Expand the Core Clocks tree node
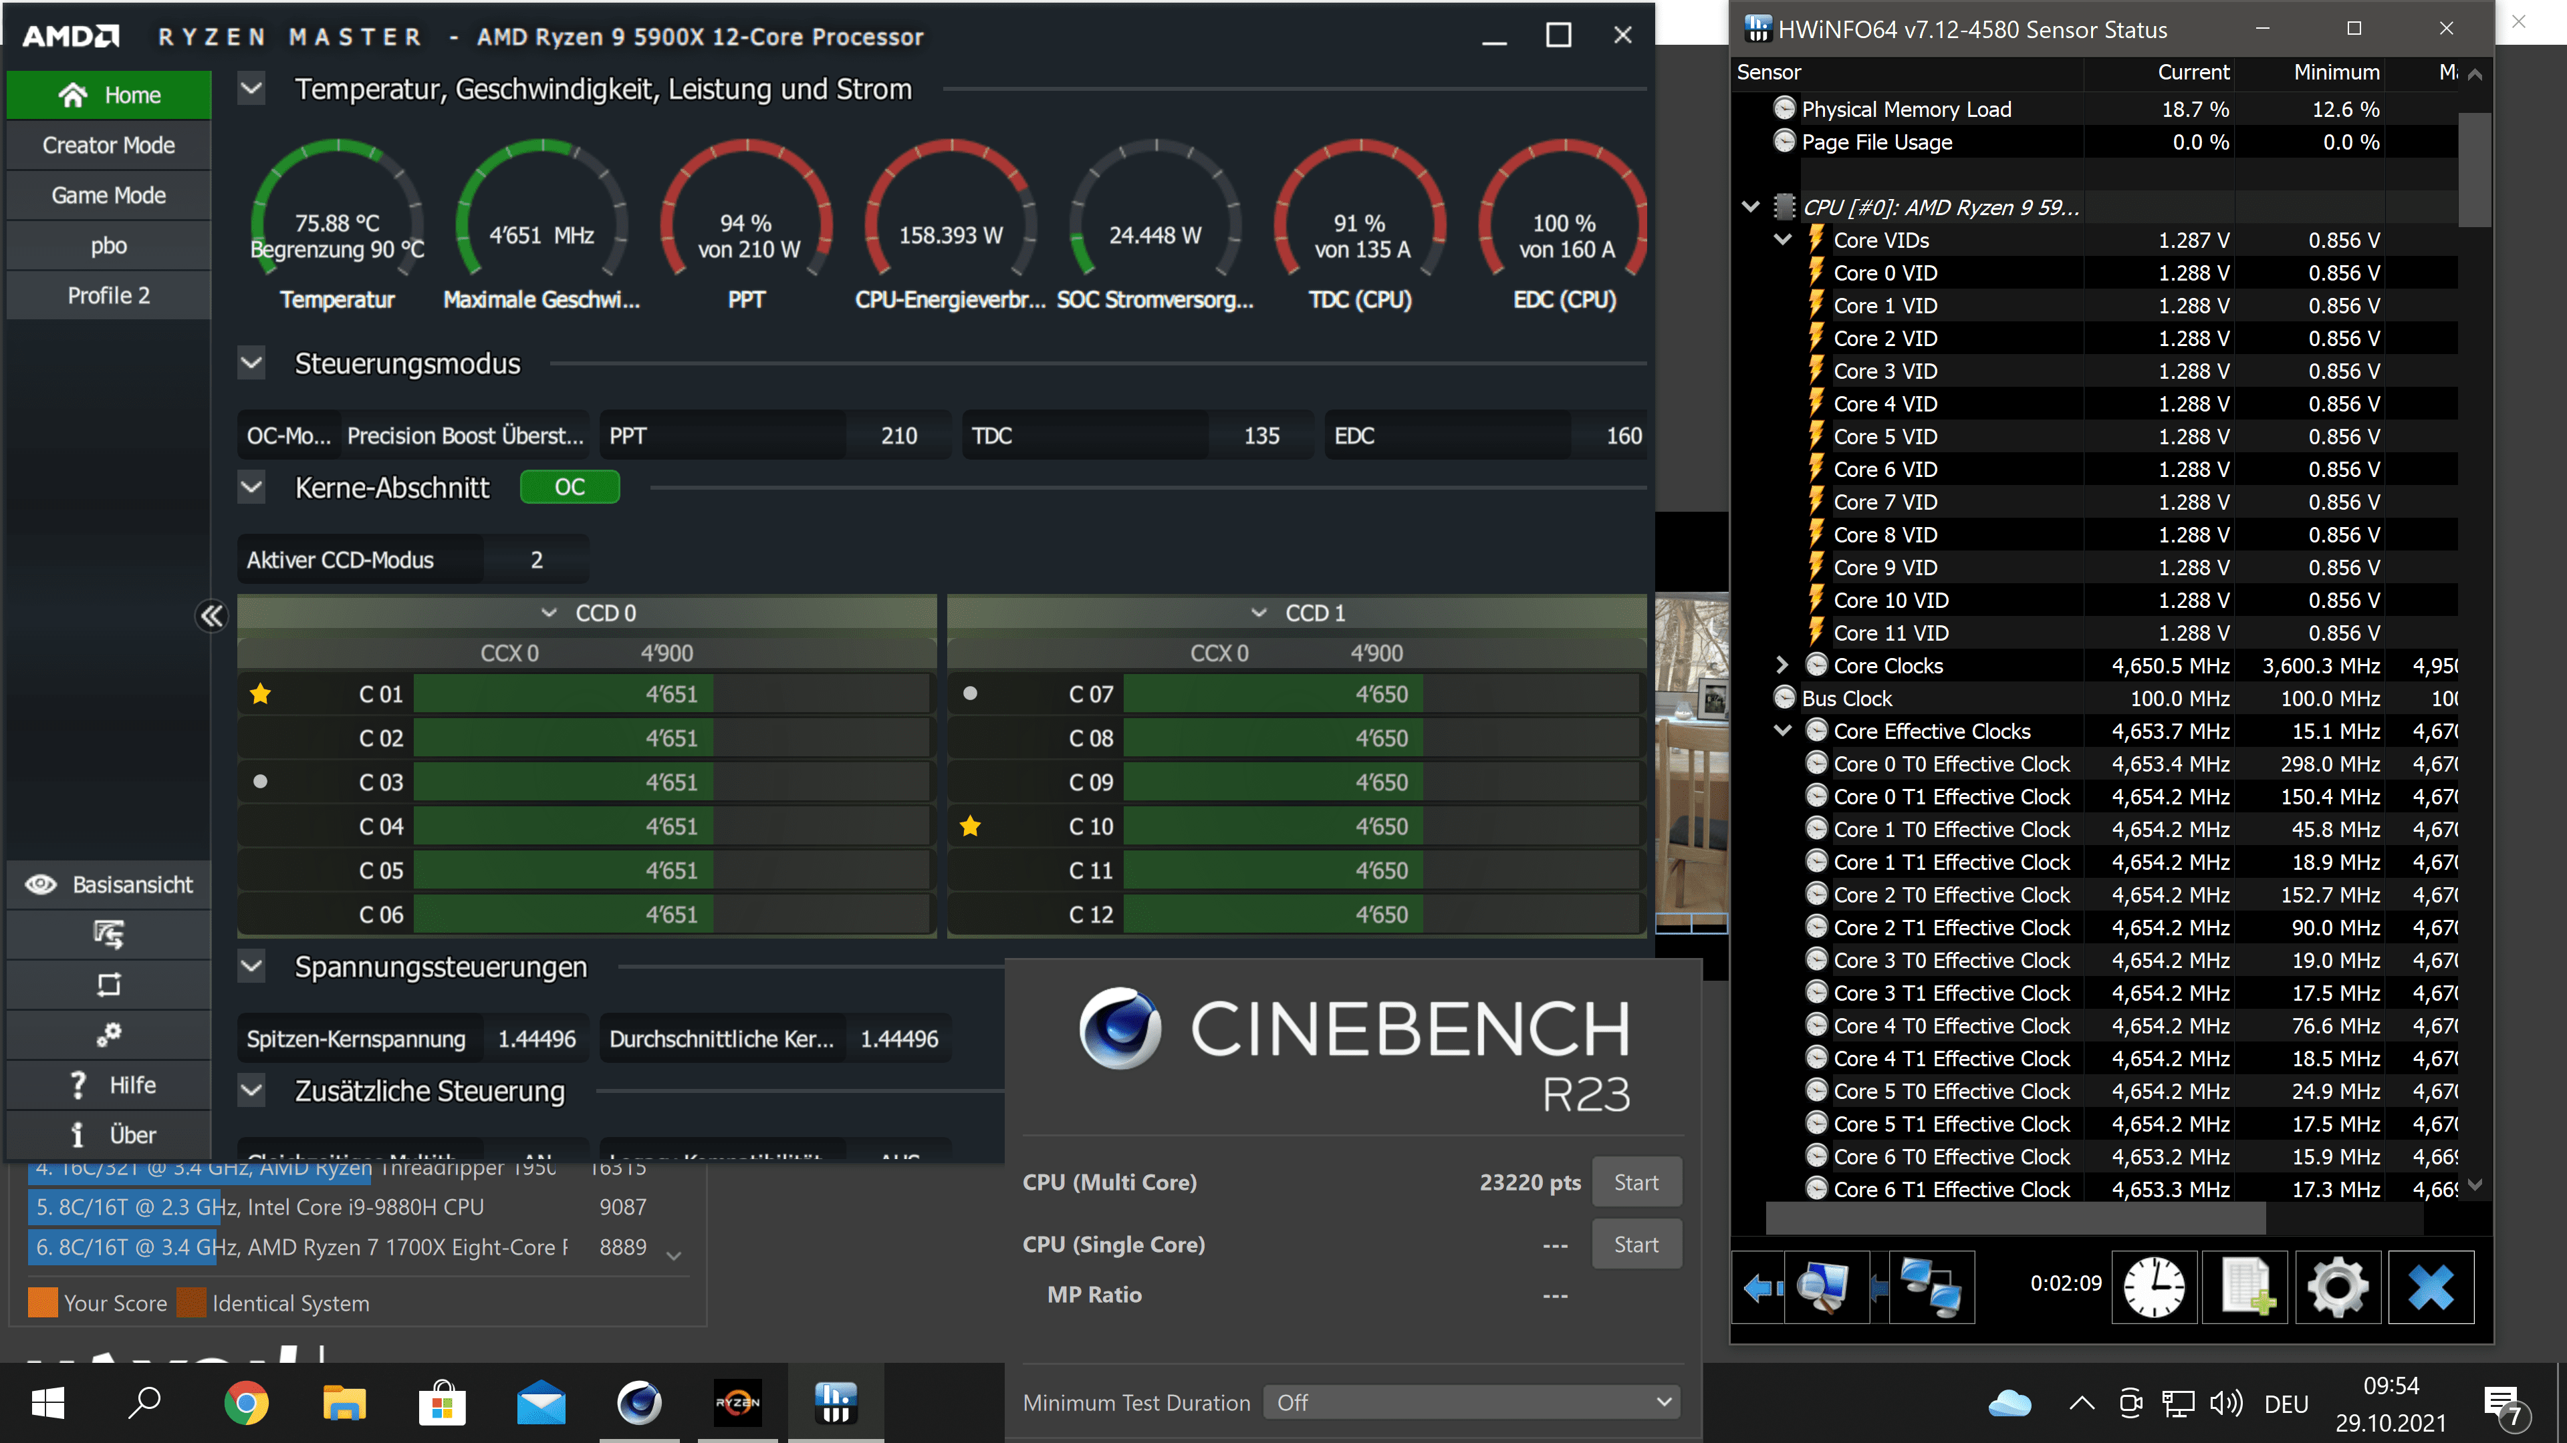Image resolution: width=2567 pixels, height=1443 pixels. [x=1782, y=665]
